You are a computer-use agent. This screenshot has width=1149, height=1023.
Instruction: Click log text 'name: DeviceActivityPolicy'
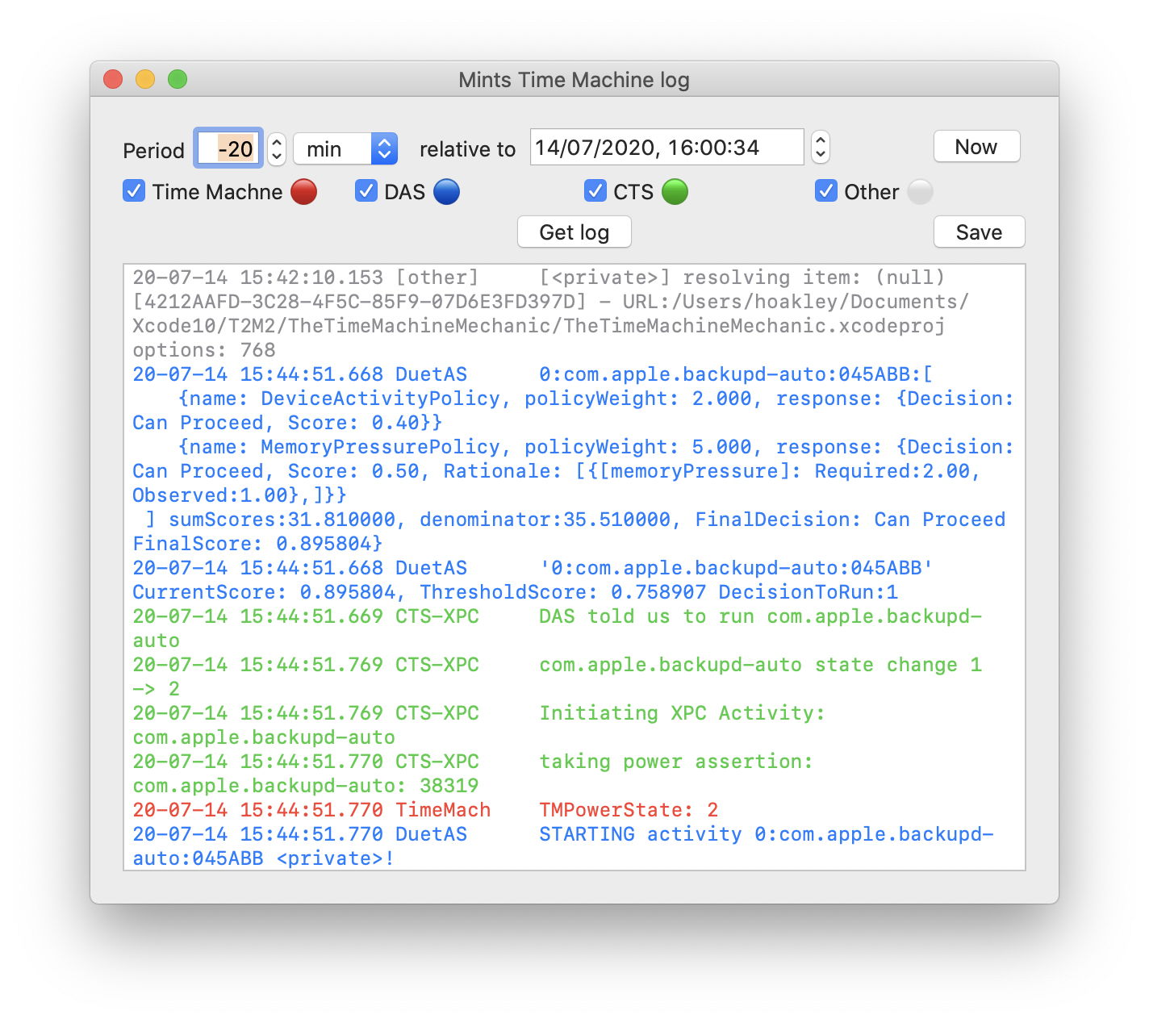point(345,399)
